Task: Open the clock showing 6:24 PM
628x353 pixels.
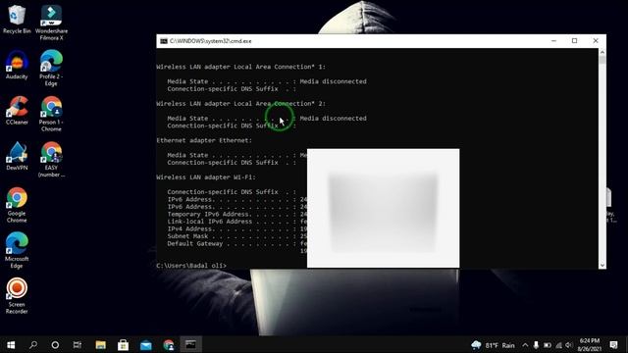Action: pyautogui.click(x=589, y=345)
